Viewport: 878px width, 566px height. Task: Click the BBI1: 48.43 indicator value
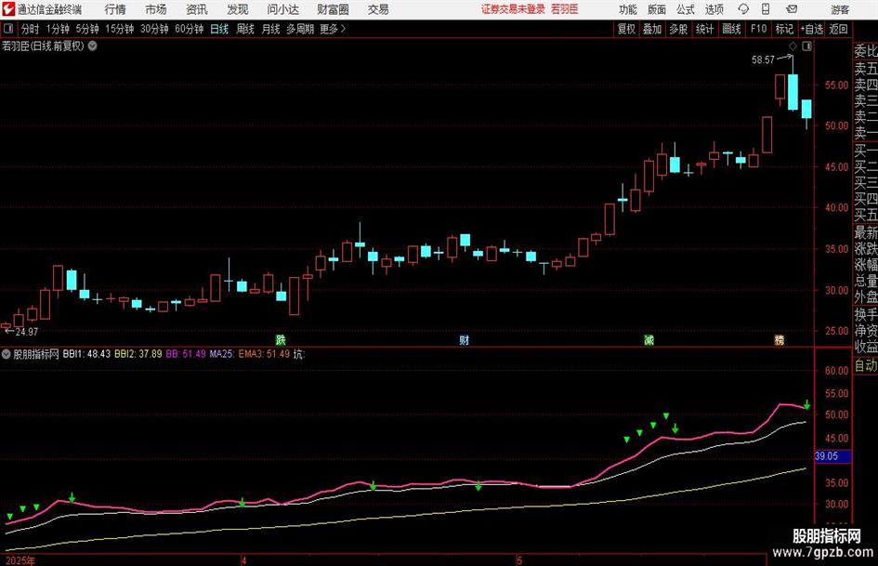click(x=86, y=354)
